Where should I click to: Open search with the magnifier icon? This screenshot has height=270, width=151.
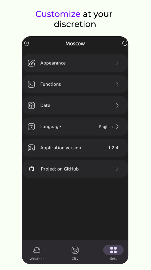125,43
